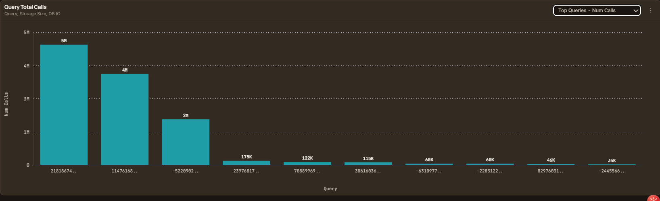This screenshot has height=201, width=660.
Task: Click the 122K bar for query 70889969
Action: pyautogui.click(x=307, y=164)
